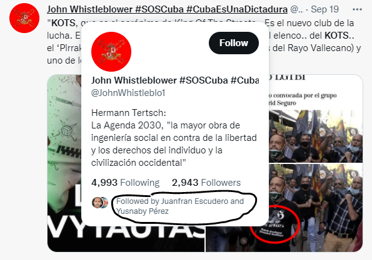
Task: Open the tweet's three-dot more menu
Action: [x=357, y=9]
